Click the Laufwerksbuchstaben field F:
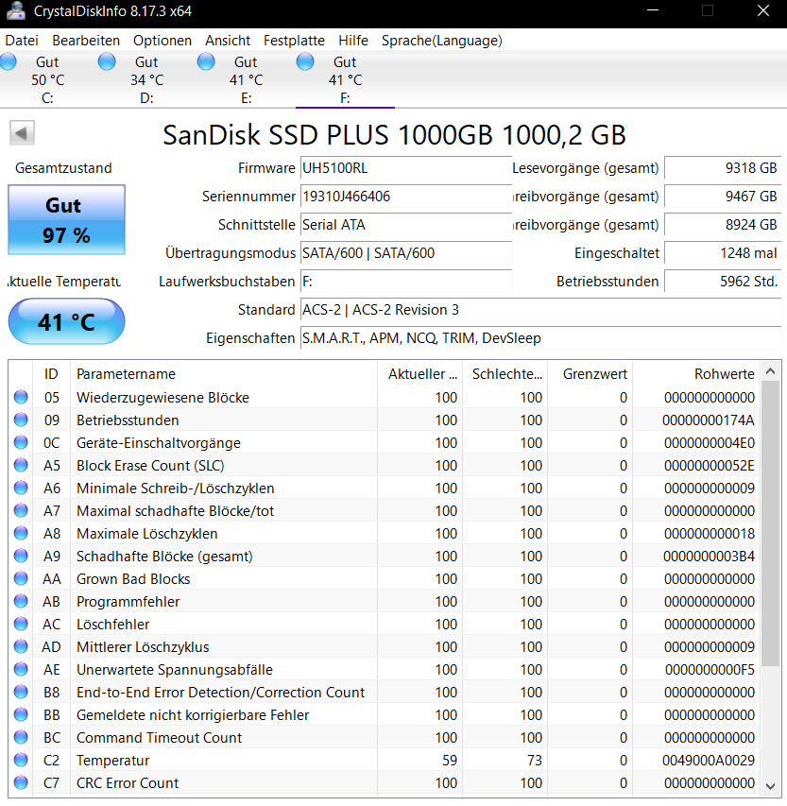The image size is (787, 806). [406, 282]
